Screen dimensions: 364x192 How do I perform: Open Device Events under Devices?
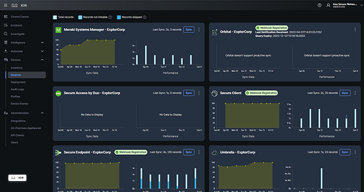tap(19, 104)
